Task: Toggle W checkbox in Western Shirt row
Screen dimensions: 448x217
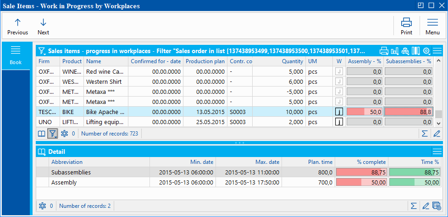Action: (x=339, y=81)
